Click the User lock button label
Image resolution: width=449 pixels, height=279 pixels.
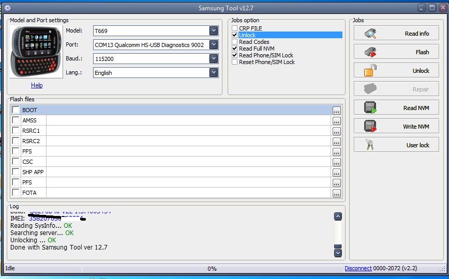coord(417,145)
